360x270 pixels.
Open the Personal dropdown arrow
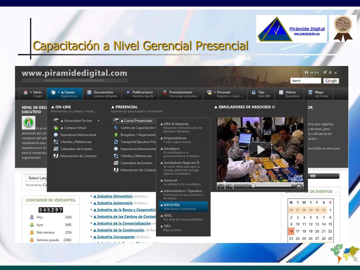pos(215,92)
